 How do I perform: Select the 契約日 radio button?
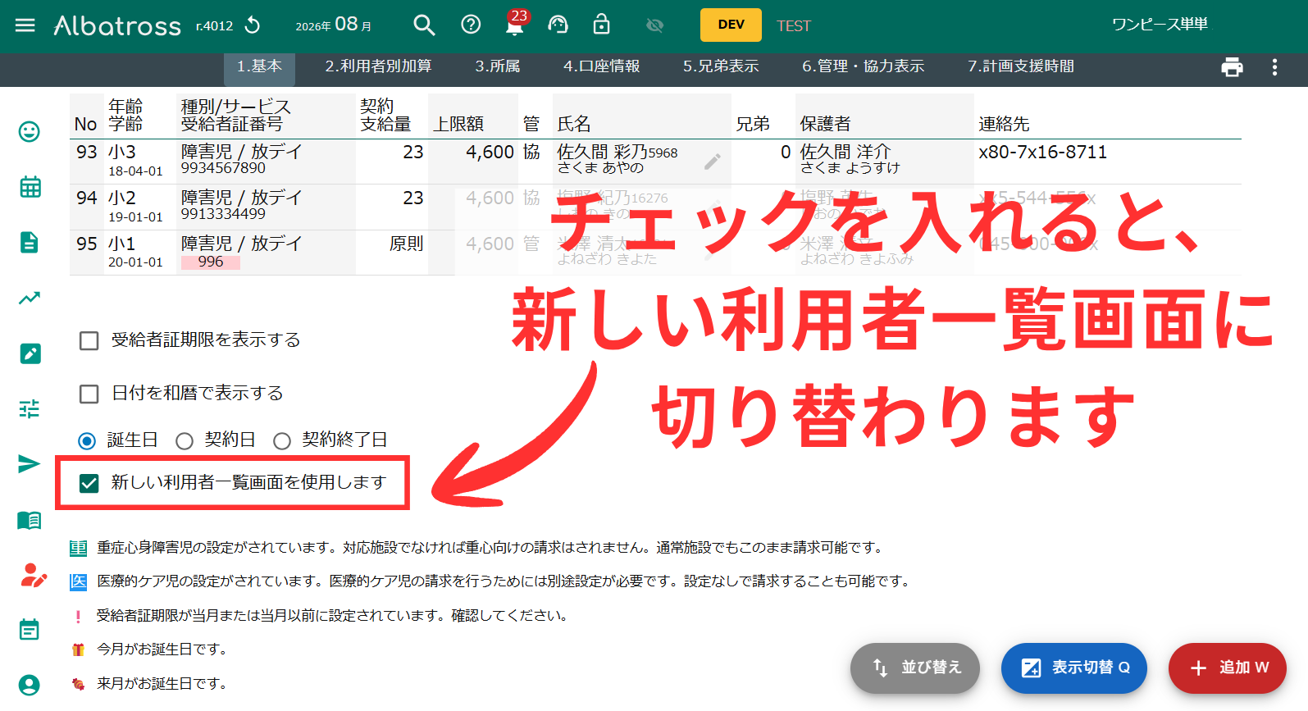tap(185, 441)
